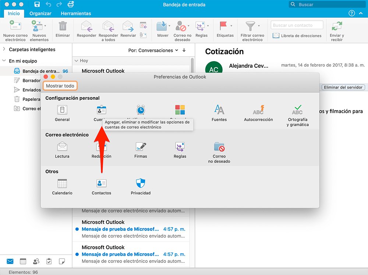Open General preferences
This screenshot has height=275, width=368.
click(62, 113)
